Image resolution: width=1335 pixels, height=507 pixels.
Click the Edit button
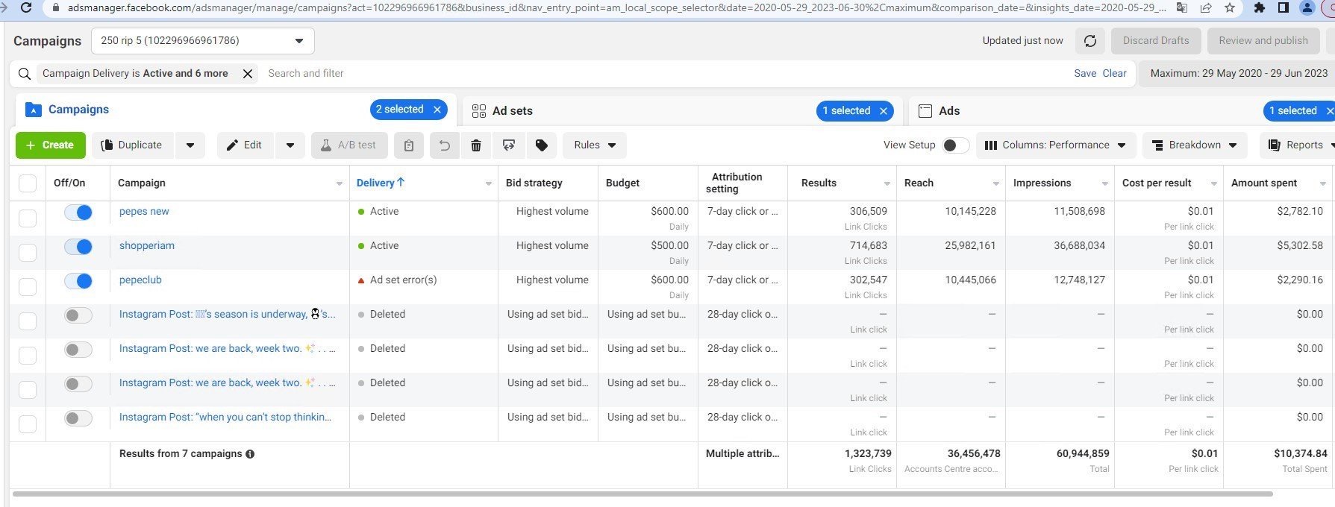pyautogui.click(x=246, y=145)
